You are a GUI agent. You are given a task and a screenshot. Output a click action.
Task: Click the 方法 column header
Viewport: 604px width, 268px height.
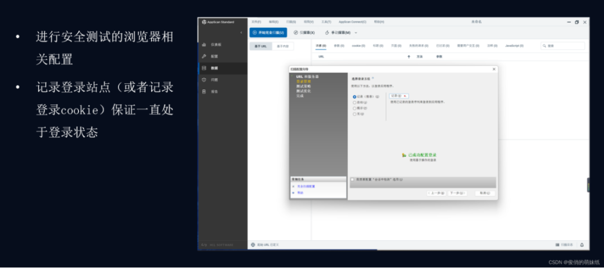[419, 56]
